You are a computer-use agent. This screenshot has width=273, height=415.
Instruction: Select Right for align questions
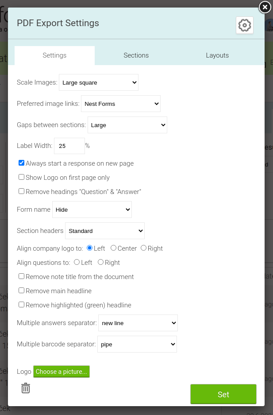tap(100, 262)
